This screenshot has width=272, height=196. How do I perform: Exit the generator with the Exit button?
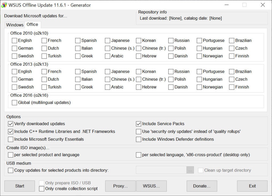click(252, 186)
